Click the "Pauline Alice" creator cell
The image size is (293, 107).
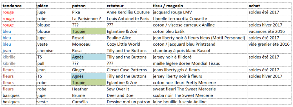(x=129, y=38)
